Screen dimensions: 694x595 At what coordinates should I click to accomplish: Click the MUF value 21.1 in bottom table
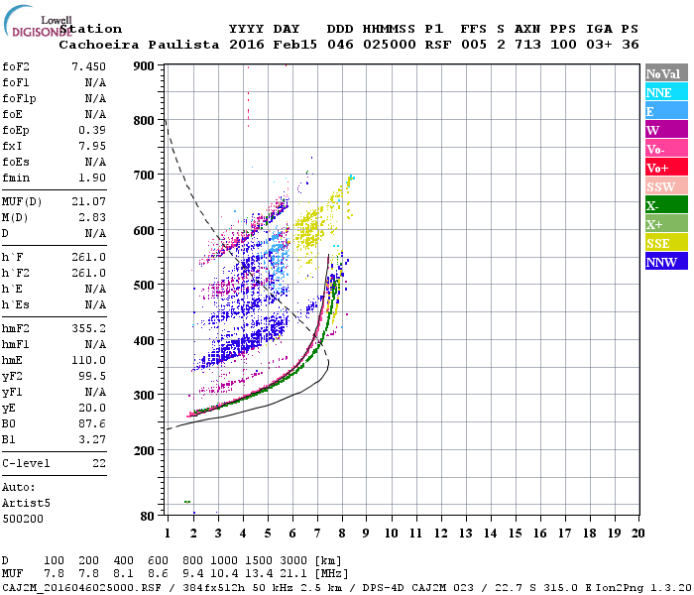click(293, 574)
